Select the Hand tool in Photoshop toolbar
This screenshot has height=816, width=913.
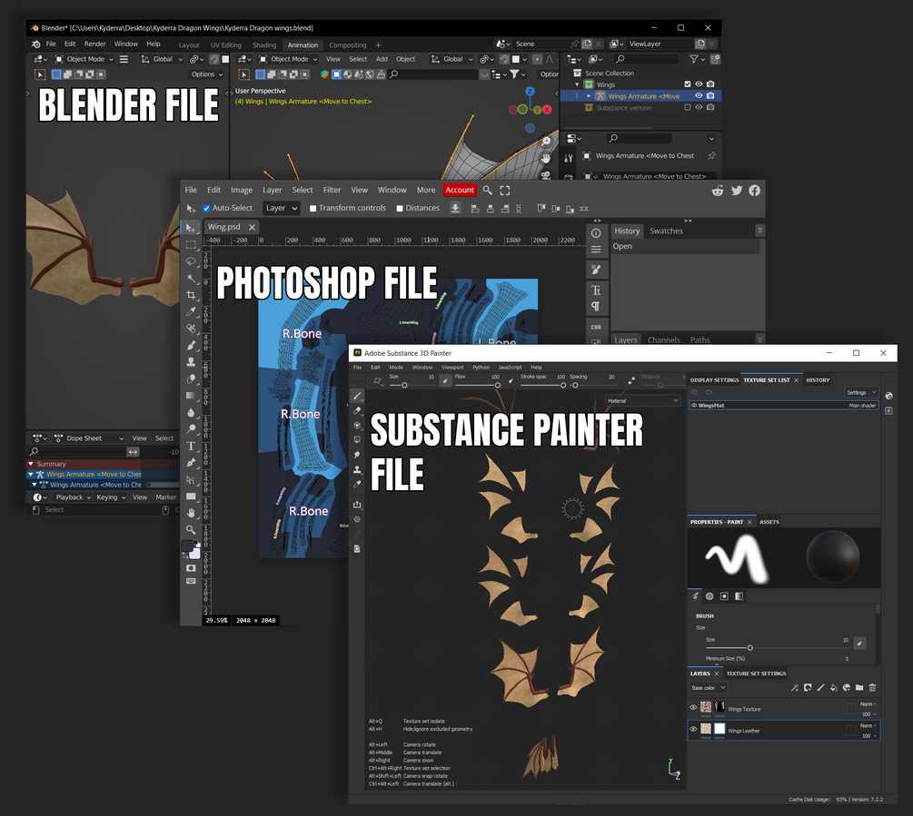pos(191,513)
